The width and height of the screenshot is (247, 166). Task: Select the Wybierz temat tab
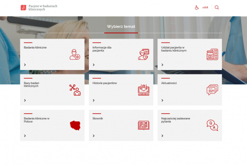(x=121, y=26)
